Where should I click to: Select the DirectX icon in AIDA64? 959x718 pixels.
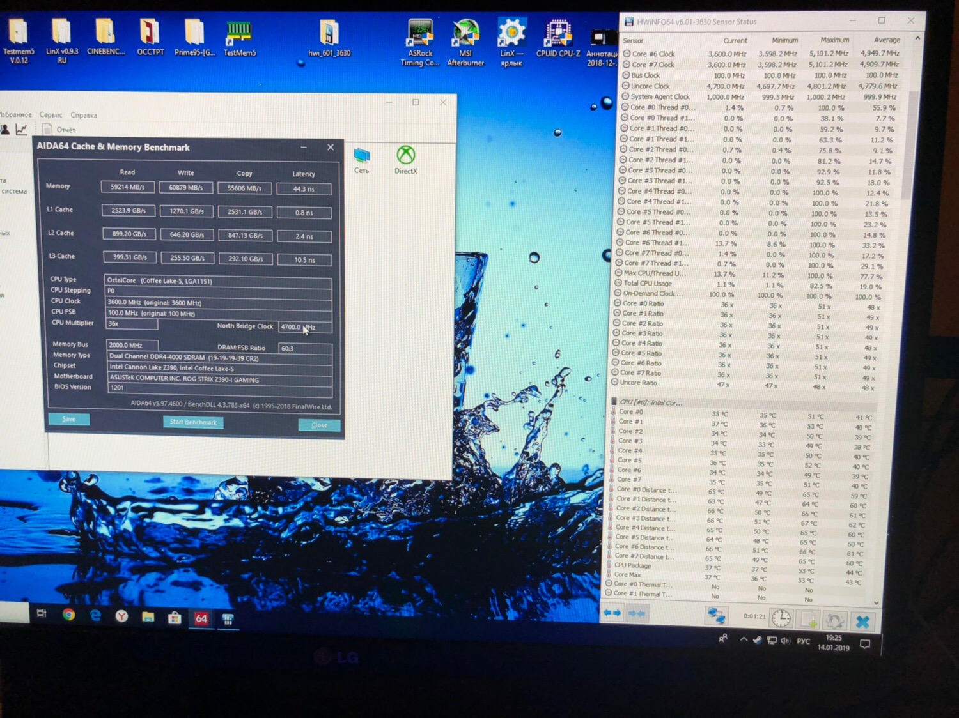[x=406, y=160]
